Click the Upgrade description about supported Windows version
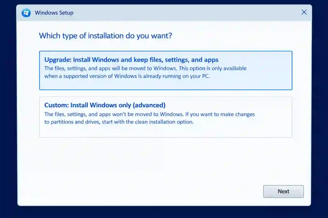The width and height of the screenshot is (328, 218). click(145, 72)
